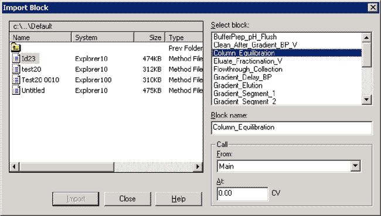Click the block list vertical scroll thumb
This screenshot has height=216, width=381.
tap(366, 55)
